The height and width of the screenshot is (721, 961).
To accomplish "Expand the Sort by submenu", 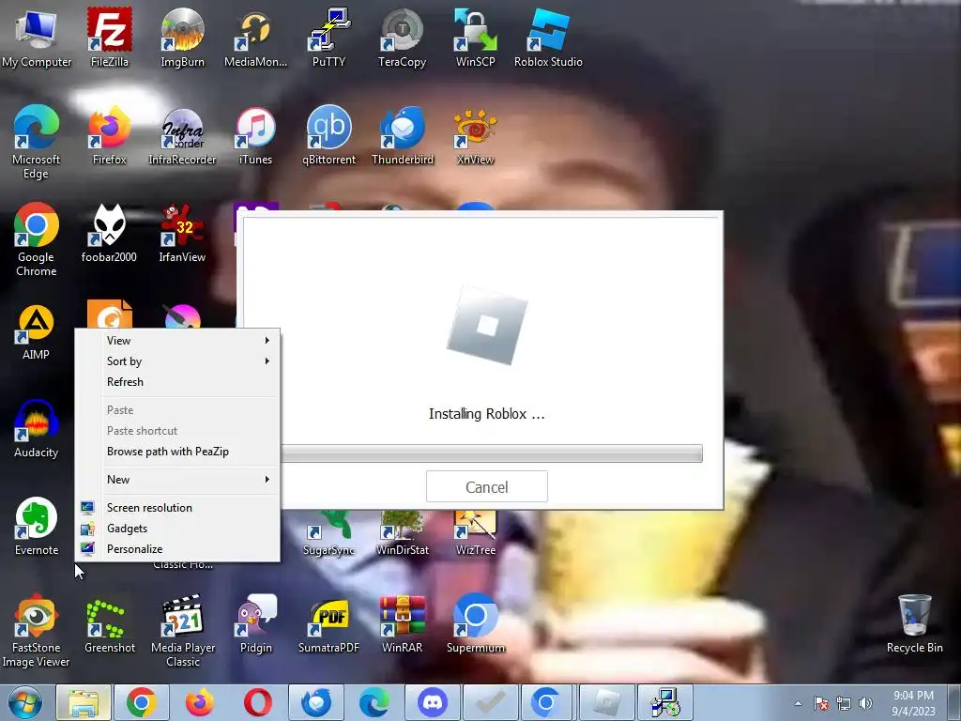I will pos(177,361).
